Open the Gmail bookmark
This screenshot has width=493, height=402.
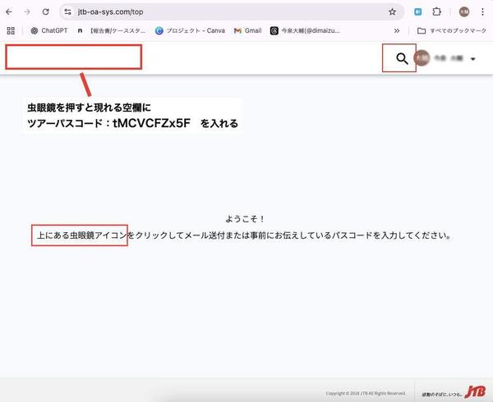tap(248, 30)
